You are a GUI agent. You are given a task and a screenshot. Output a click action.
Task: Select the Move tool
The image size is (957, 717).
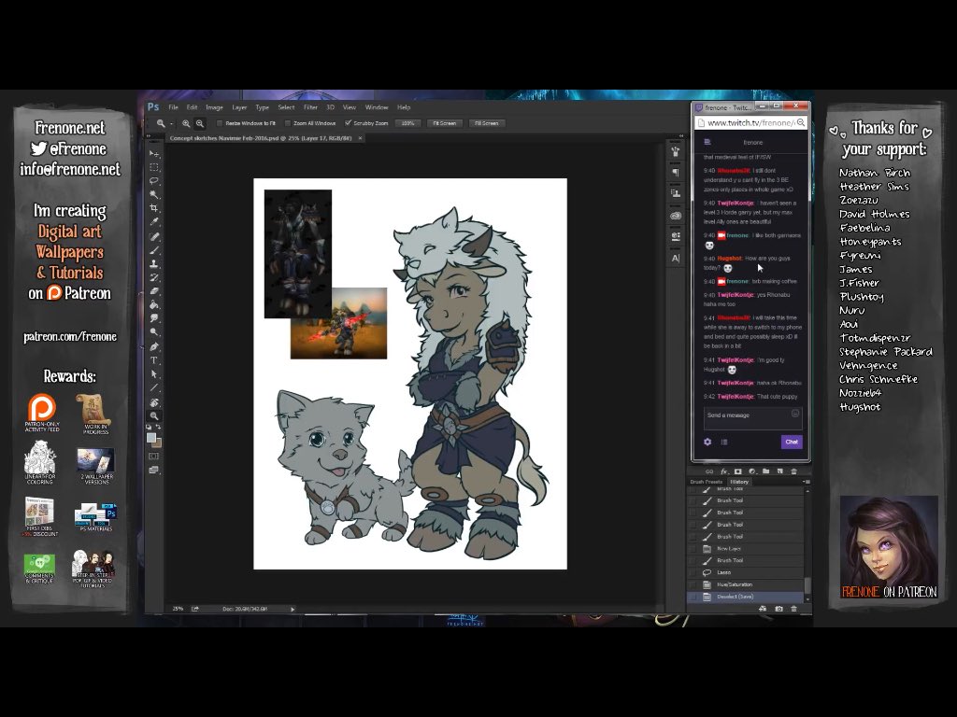pos(154,154)
